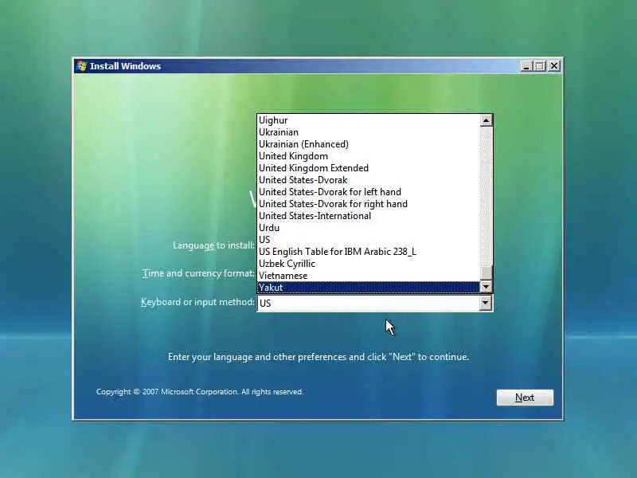Choose Ukrainian (Enhanced) layout
The height and width of the screenshot is (478, 637).
(368, 144)
